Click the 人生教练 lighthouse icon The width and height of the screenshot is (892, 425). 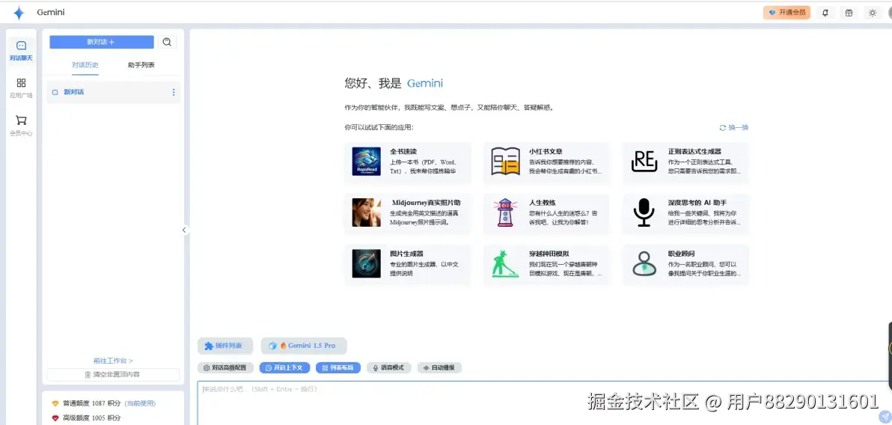coord(505,212)
